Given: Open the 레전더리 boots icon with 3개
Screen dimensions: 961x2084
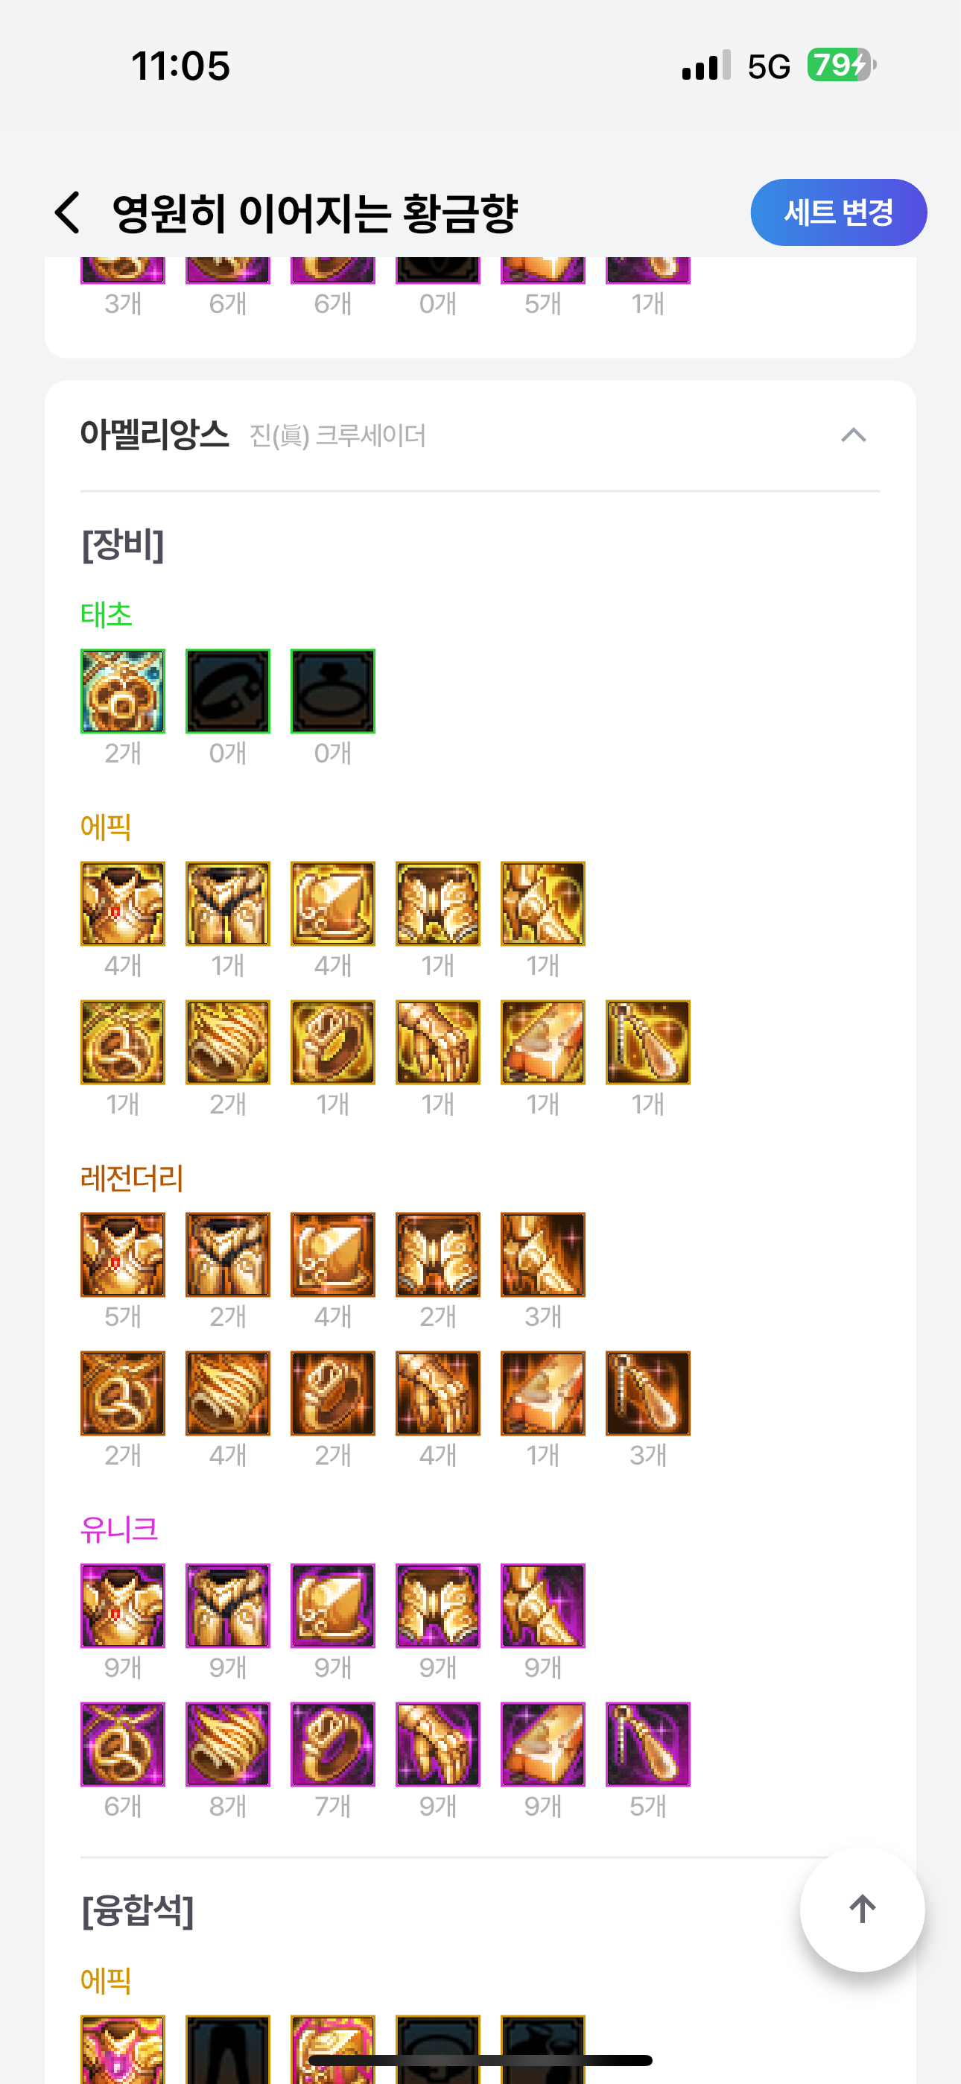Looking at the screenshot, I should 543,1254.
